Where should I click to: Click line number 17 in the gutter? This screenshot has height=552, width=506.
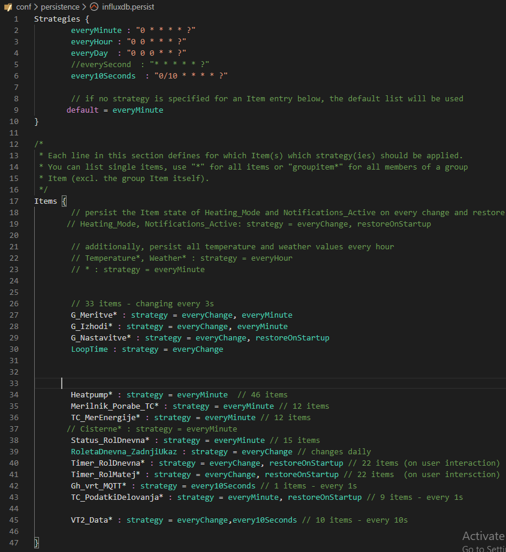click(14, 201)
